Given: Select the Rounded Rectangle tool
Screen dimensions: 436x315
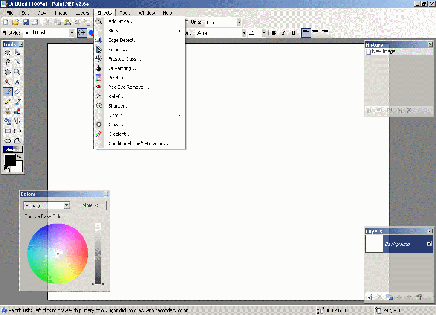Looking at the screenshot, I should click(17, 131).
